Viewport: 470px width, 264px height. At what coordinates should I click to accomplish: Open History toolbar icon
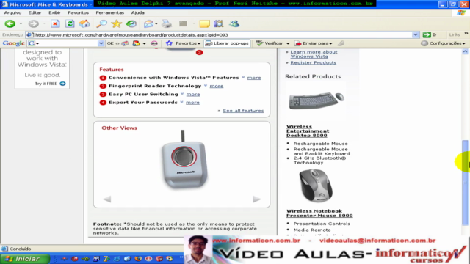pos(131,23)
